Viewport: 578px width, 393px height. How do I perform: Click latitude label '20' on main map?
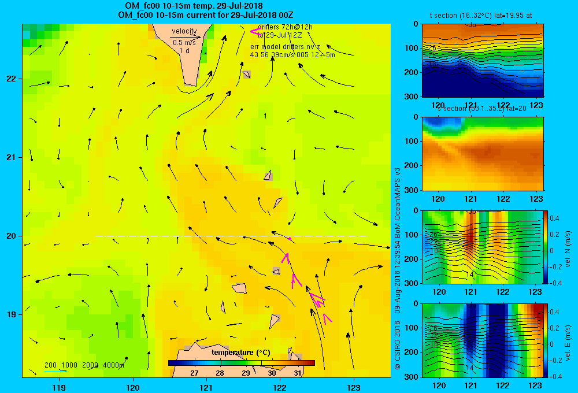(x=11, y=236)
